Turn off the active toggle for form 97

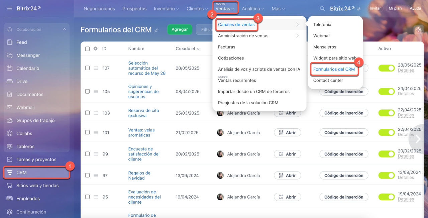pos(387,176)
